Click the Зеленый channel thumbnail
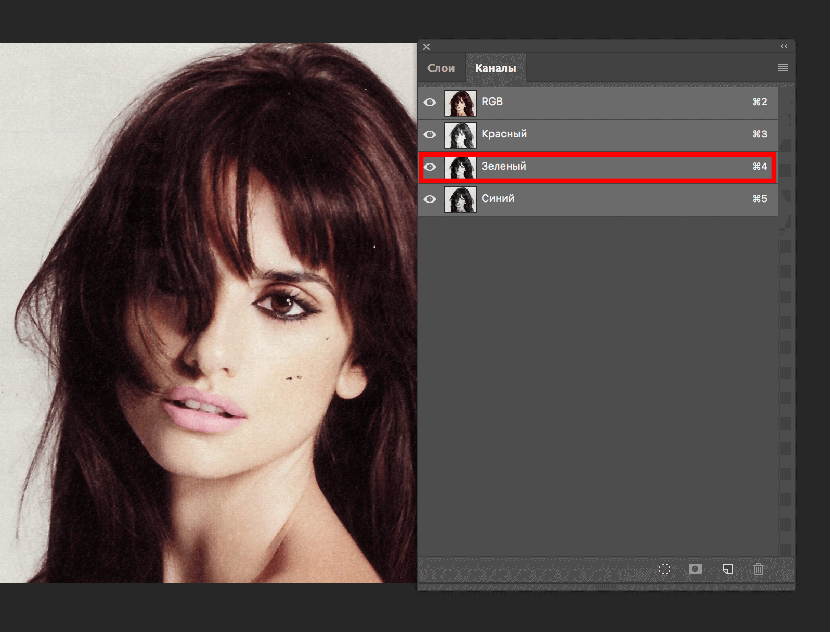 coord(461,167)
